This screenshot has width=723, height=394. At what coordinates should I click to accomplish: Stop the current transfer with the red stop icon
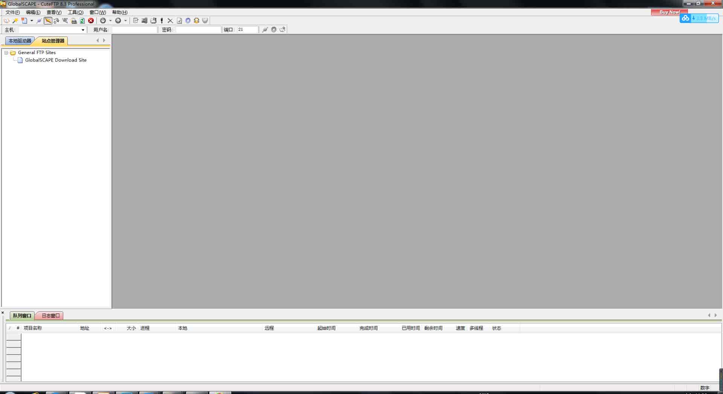[91, 21]
